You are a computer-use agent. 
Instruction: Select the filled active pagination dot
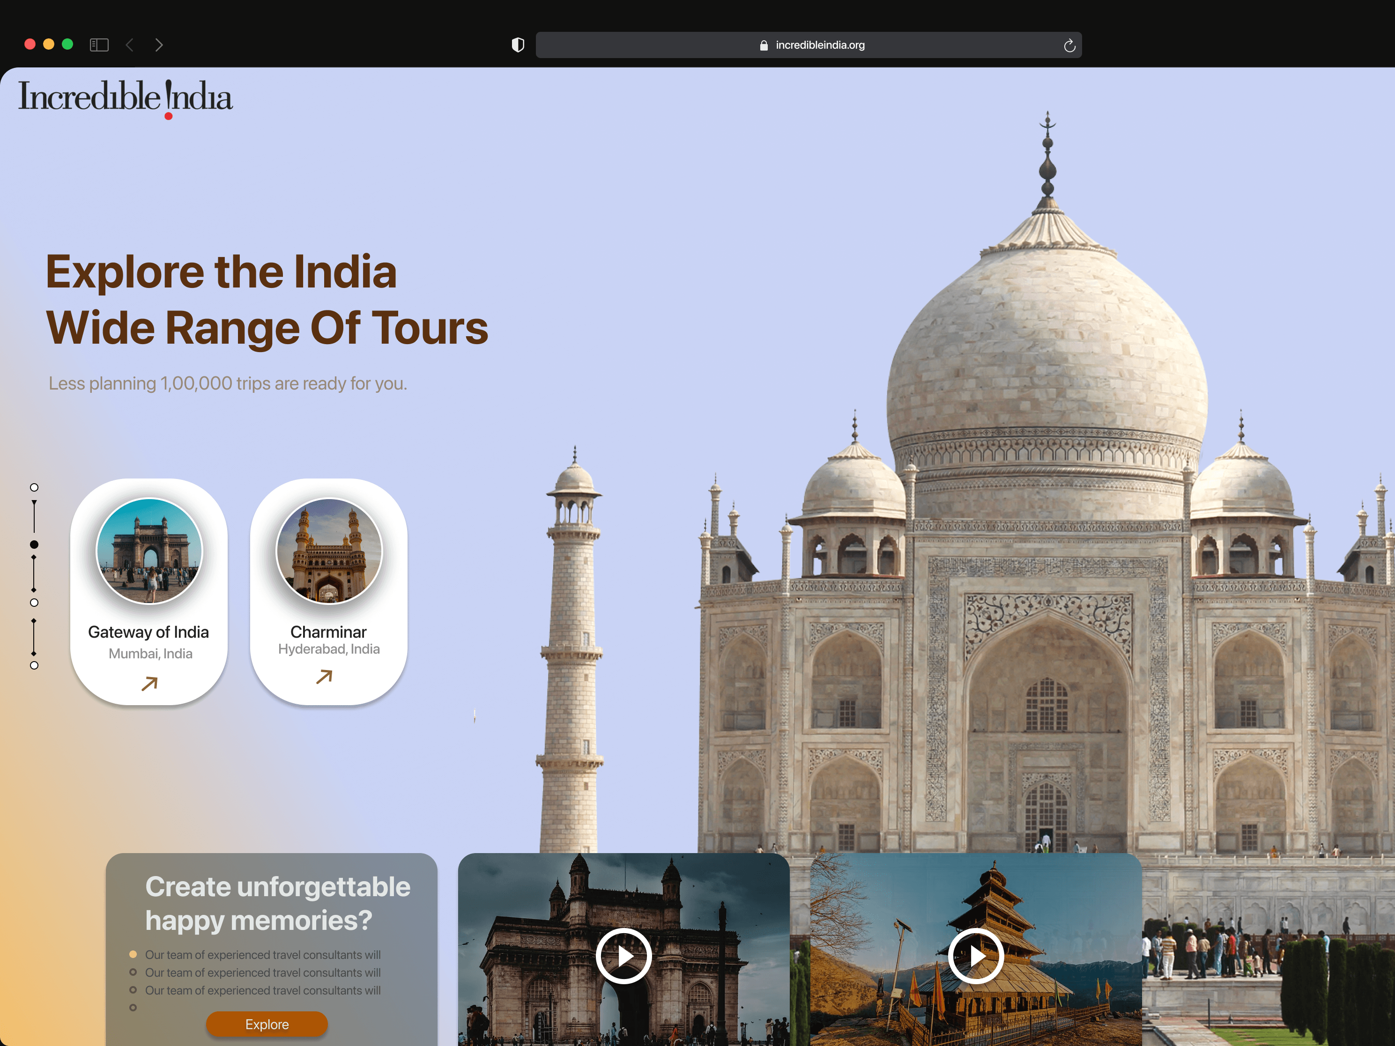tap(34, 544)
